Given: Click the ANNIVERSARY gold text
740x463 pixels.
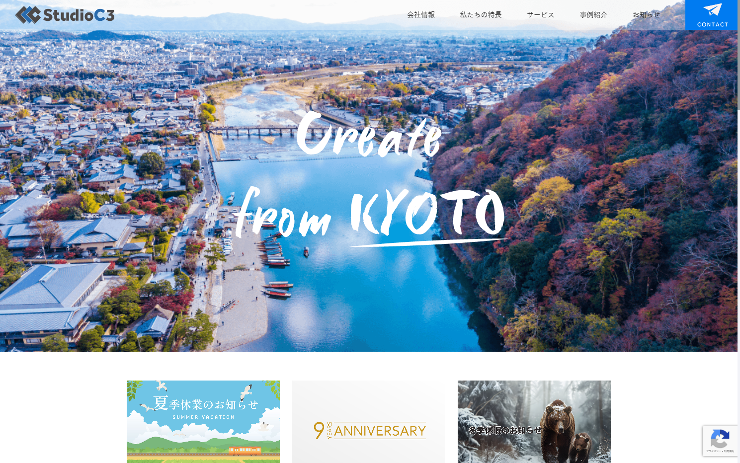Looking at the screenshot, I should [x=380, y=431].
